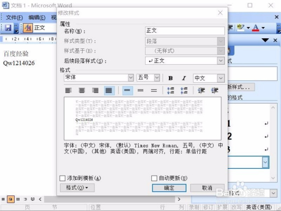281x211 pixels.
Task: Open font size 五号 dropdown
Action: [x=157, y=78]
